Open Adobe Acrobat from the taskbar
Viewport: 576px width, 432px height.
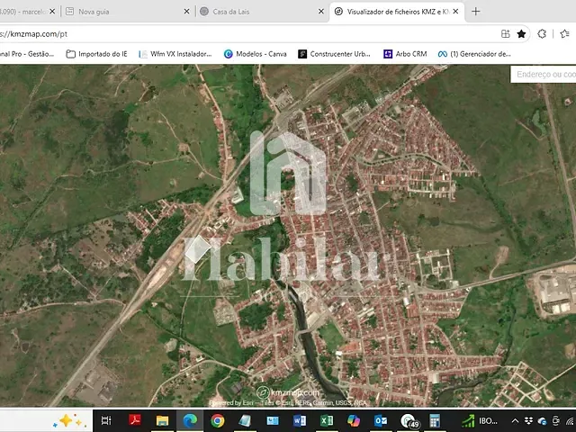tap(135, 420)
